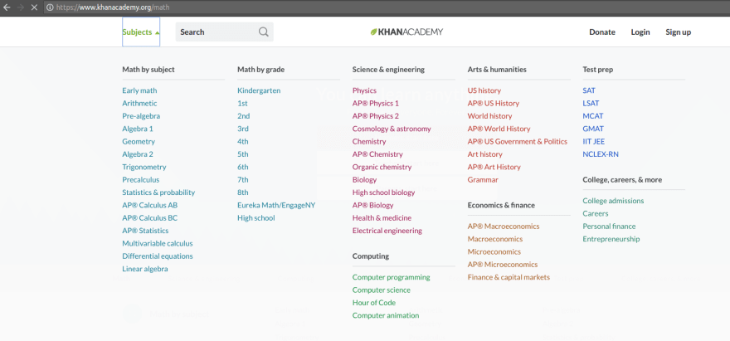
Task: Select GMAT test prep
Action: (x=594, y=129)
